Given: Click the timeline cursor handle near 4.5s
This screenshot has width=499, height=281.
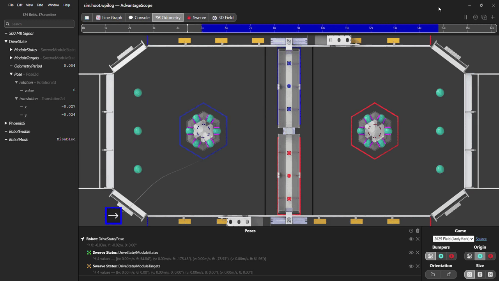Looking at the screenshot, I should tap(188, 28).
